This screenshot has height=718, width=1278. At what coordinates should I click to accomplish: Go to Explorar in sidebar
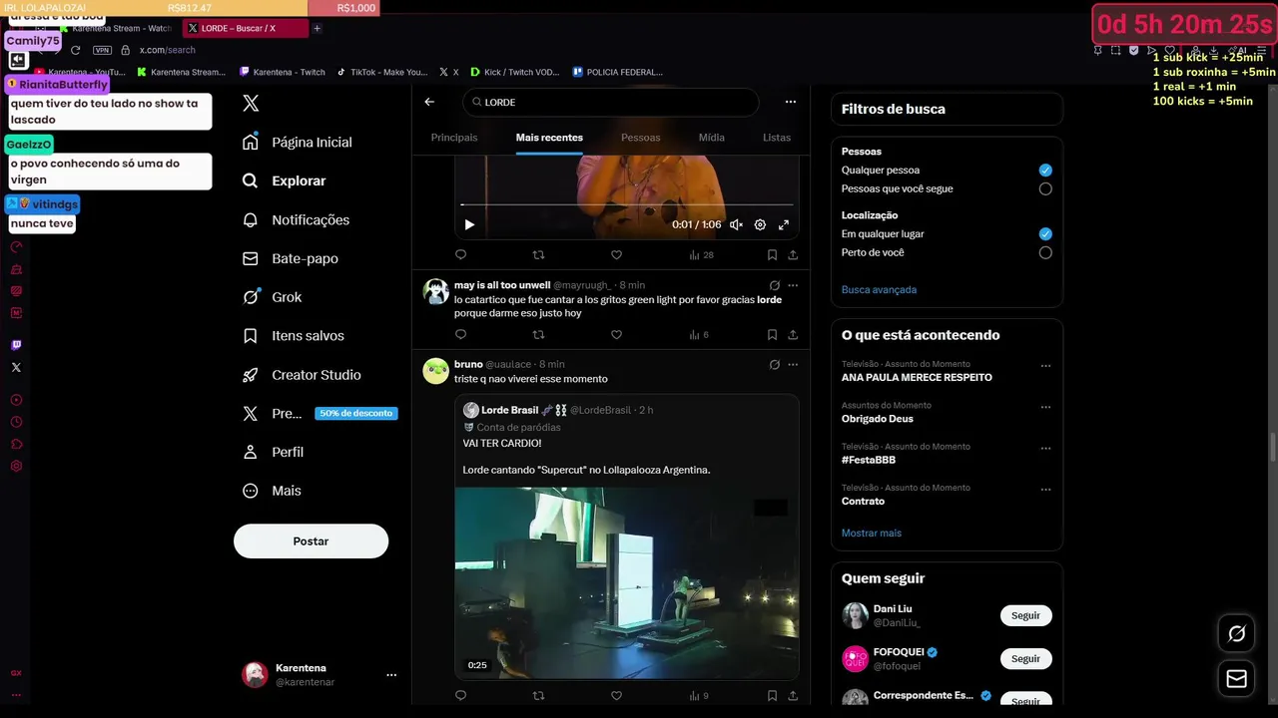[x=285, y=180]
